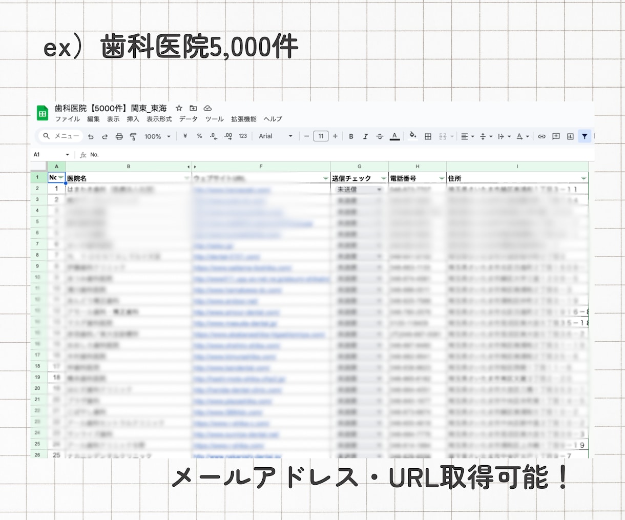Screen dimensions: 625x520
Task: Open the merge cells dropdown arrow
Action: pos(452,137)
